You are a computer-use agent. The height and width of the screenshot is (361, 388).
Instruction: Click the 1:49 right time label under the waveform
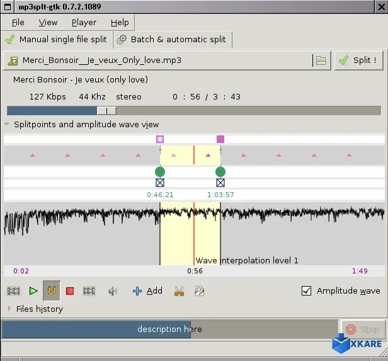tap(360, 271)
